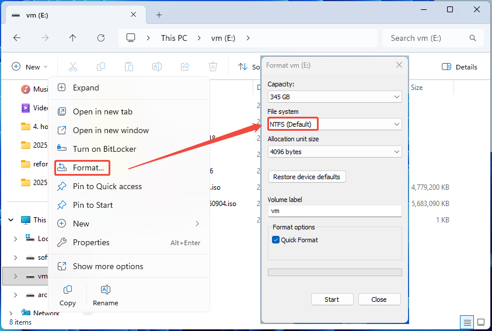
Task: Close the Format vm (E:) dialog
Action: (x=399, y=65)
